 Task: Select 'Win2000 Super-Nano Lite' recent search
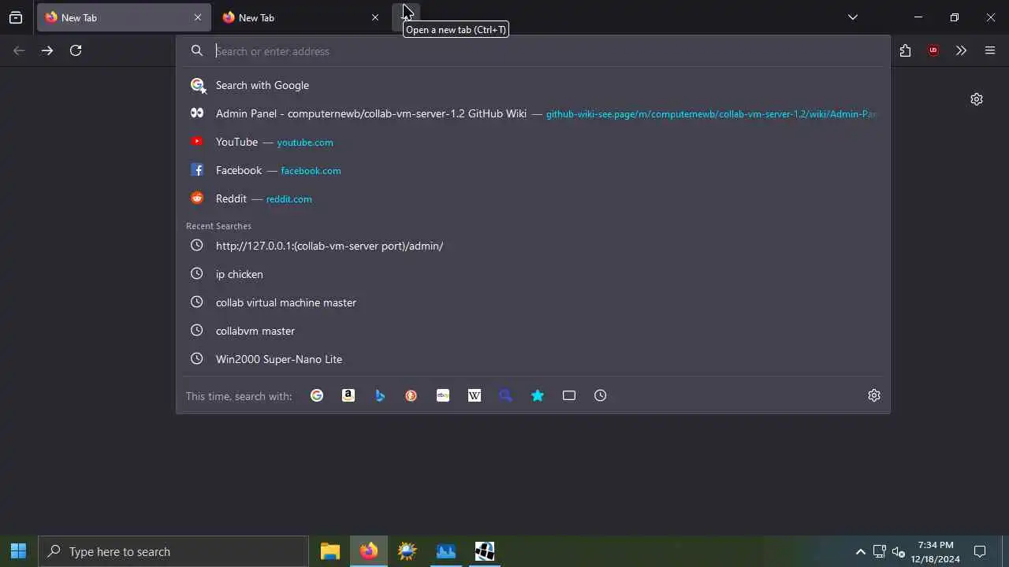coord(533,359)
